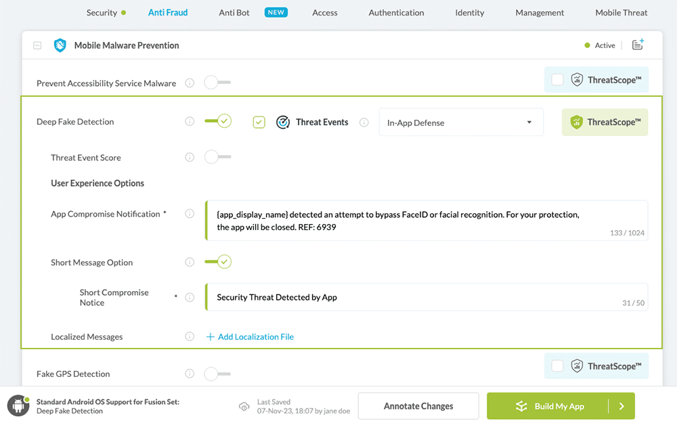Collapse the Mobile Malware Prevention section
This screenshot has width=677, height=423.
[x=37, y=45]
